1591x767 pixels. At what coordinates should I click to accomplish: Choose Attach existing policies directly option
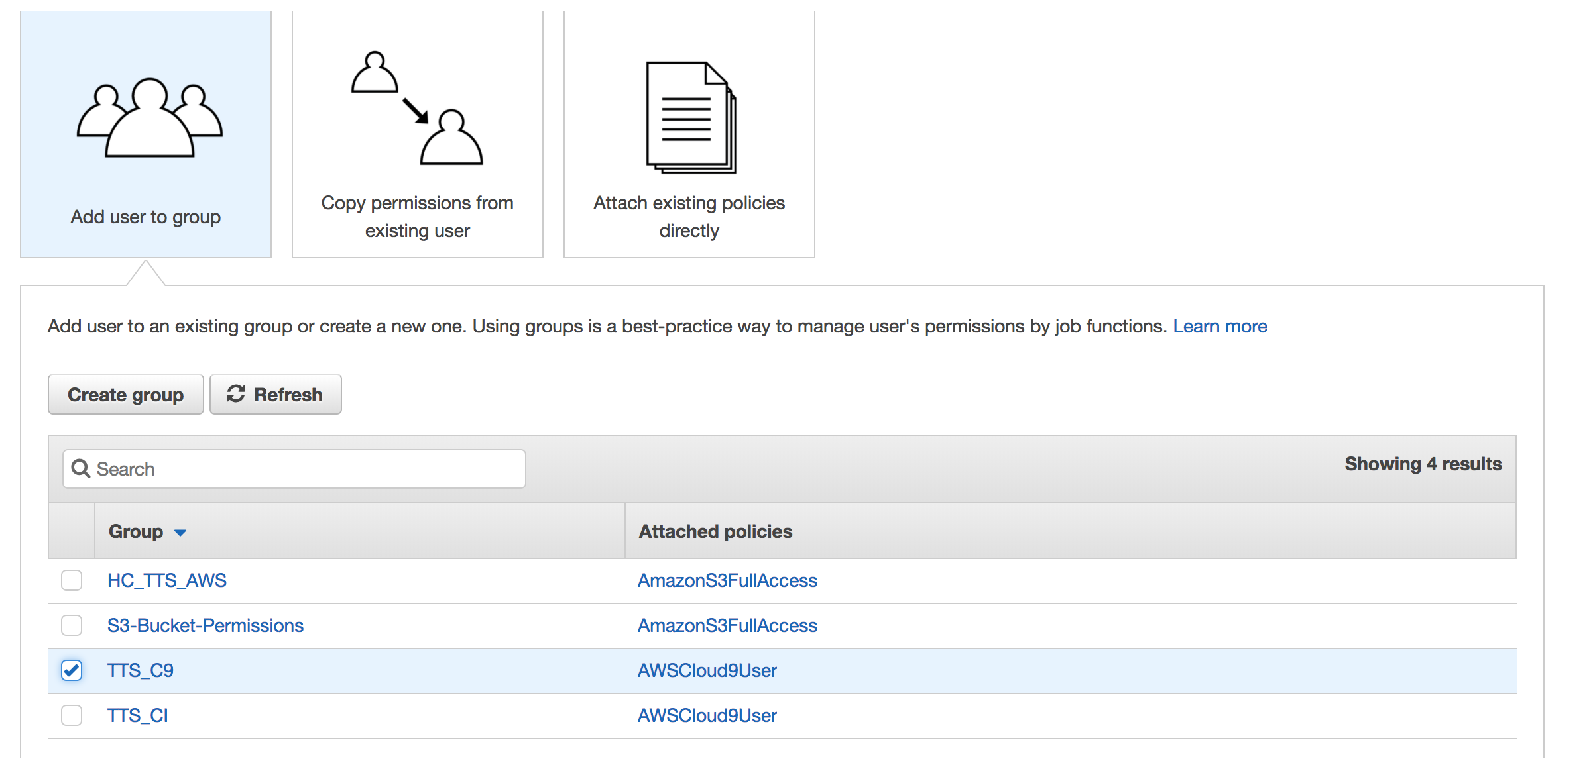[x=689, y=217]
